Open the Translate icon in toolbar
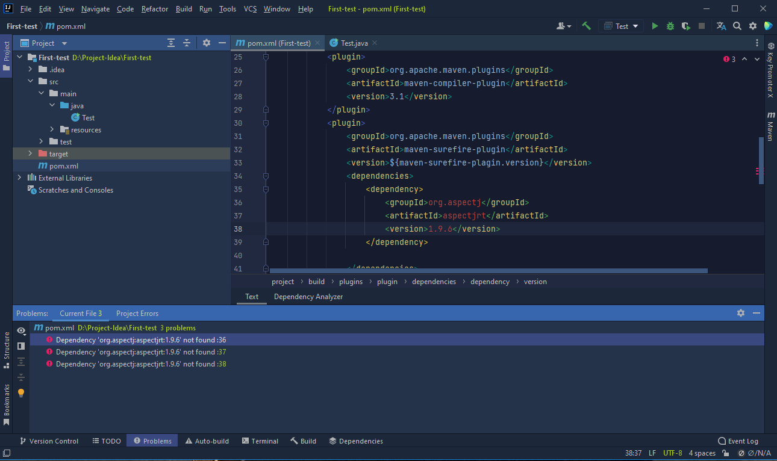Viewport: 777px width, 461px height. (722, 26)
